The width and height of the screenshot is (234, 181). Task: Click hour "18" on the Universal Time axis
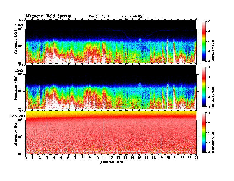[154, 158]
